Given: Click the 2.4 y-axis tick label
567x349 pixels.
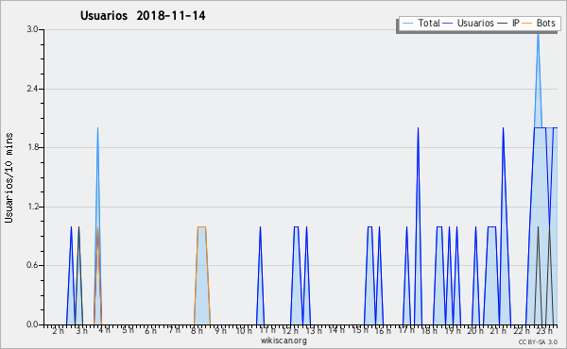Looking at the screenshot, I should [33, 89].
